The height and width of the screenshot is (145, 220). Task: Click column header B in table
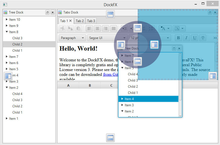coord(90,85)
